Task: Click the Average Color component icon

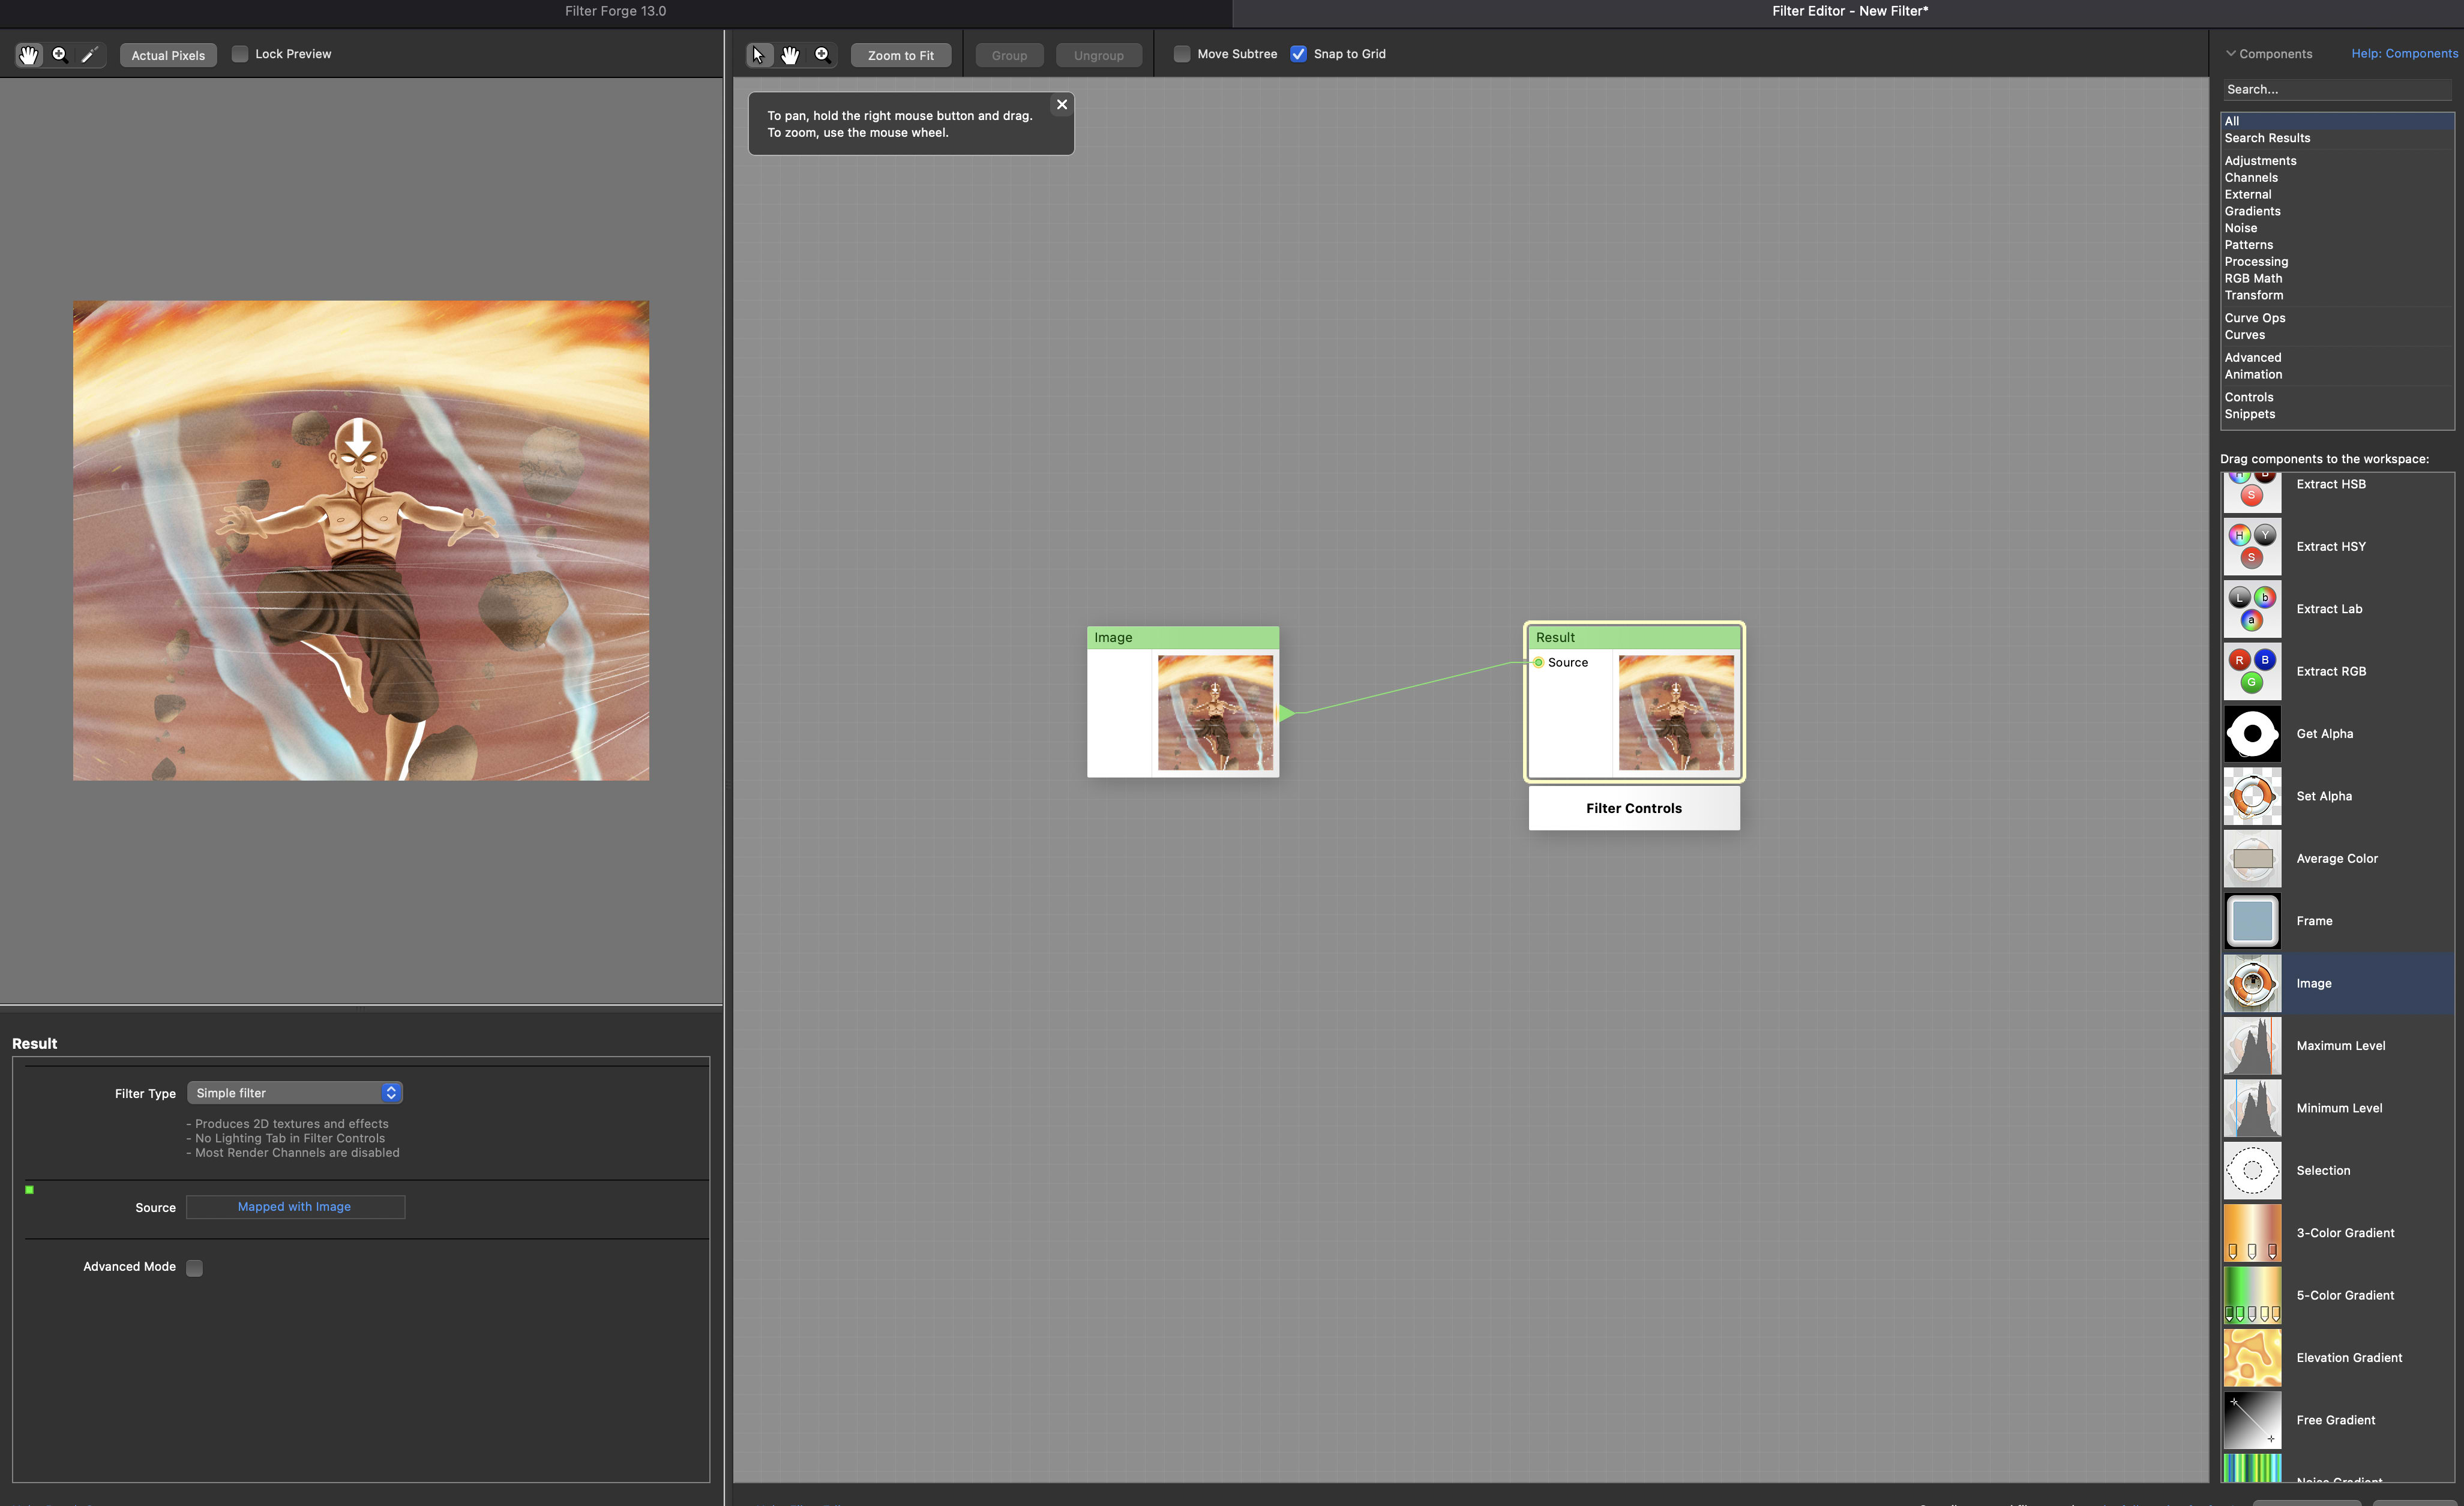Action: (x=2252, y=858)
